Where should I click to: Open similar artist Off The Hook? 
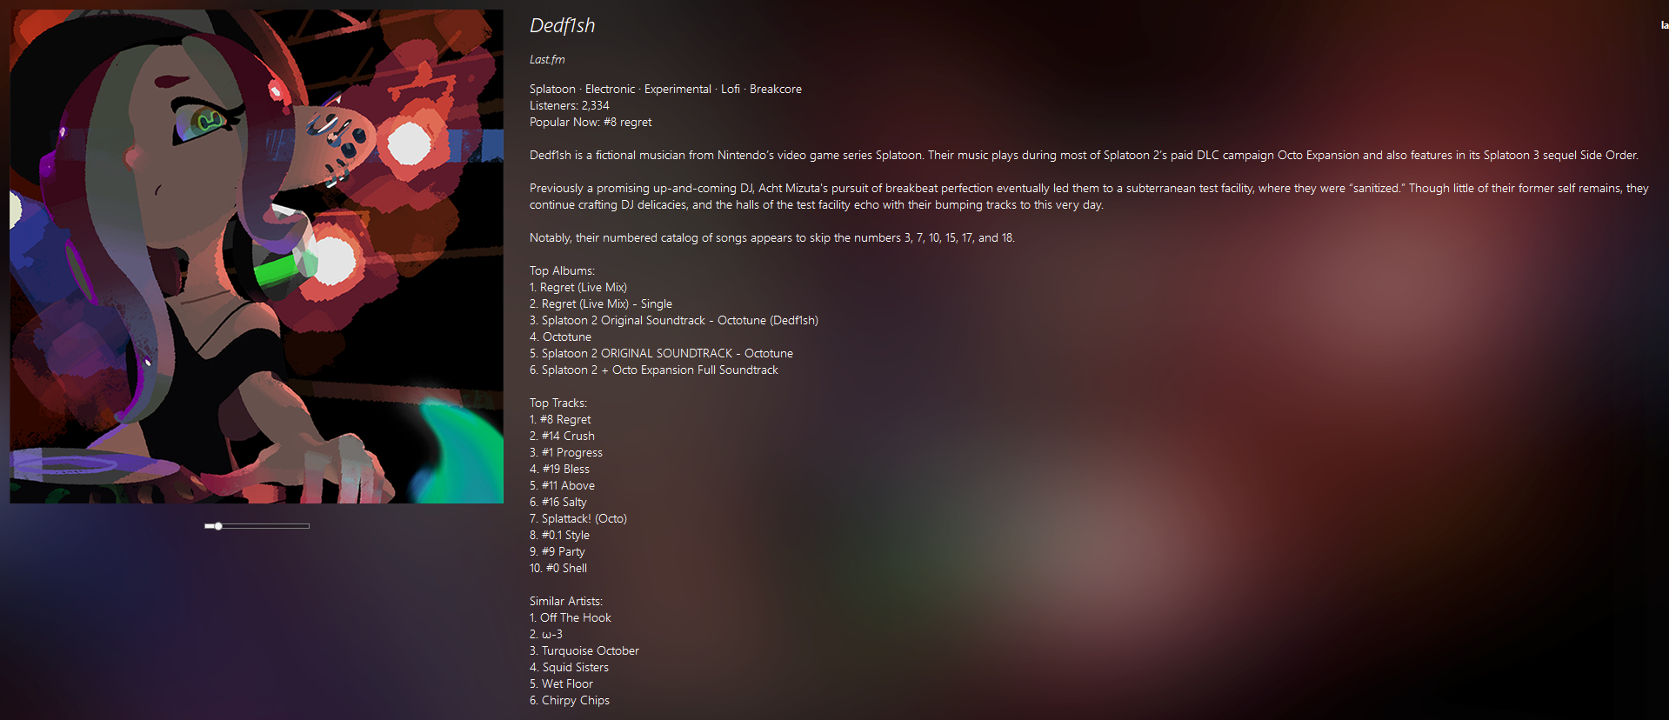(x=576, y=618)
